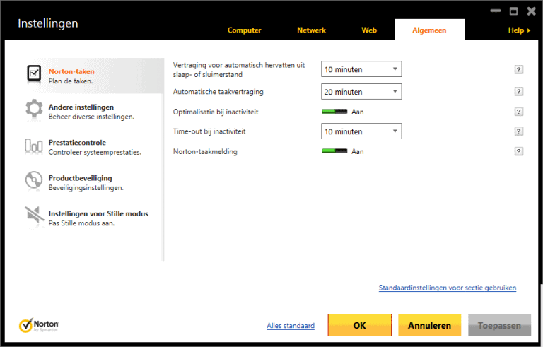Screen dimensions: 543x347
Task: Click the Norton-taken checklist icon
Action: coord(34,73)
